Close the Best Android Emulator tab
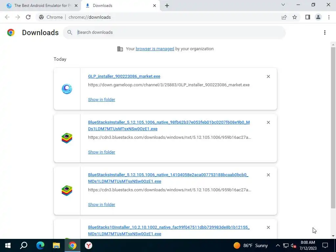Image resolution: width=336 pixels, height=252 pixels. 76,6
